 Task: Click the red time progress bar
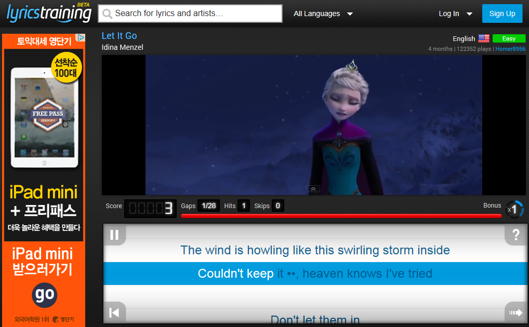(x=341, y=216)
